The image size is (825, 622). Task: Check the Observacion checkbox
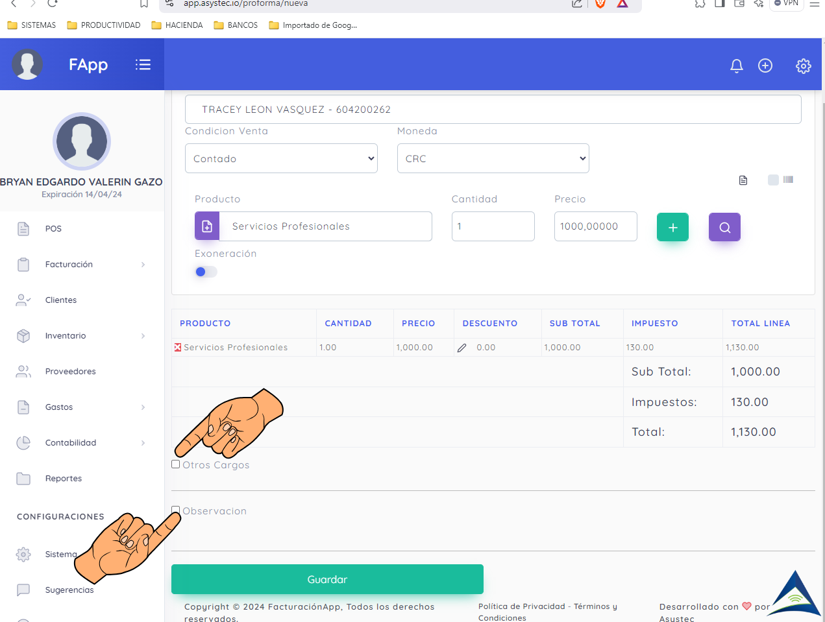coord(176,510)
